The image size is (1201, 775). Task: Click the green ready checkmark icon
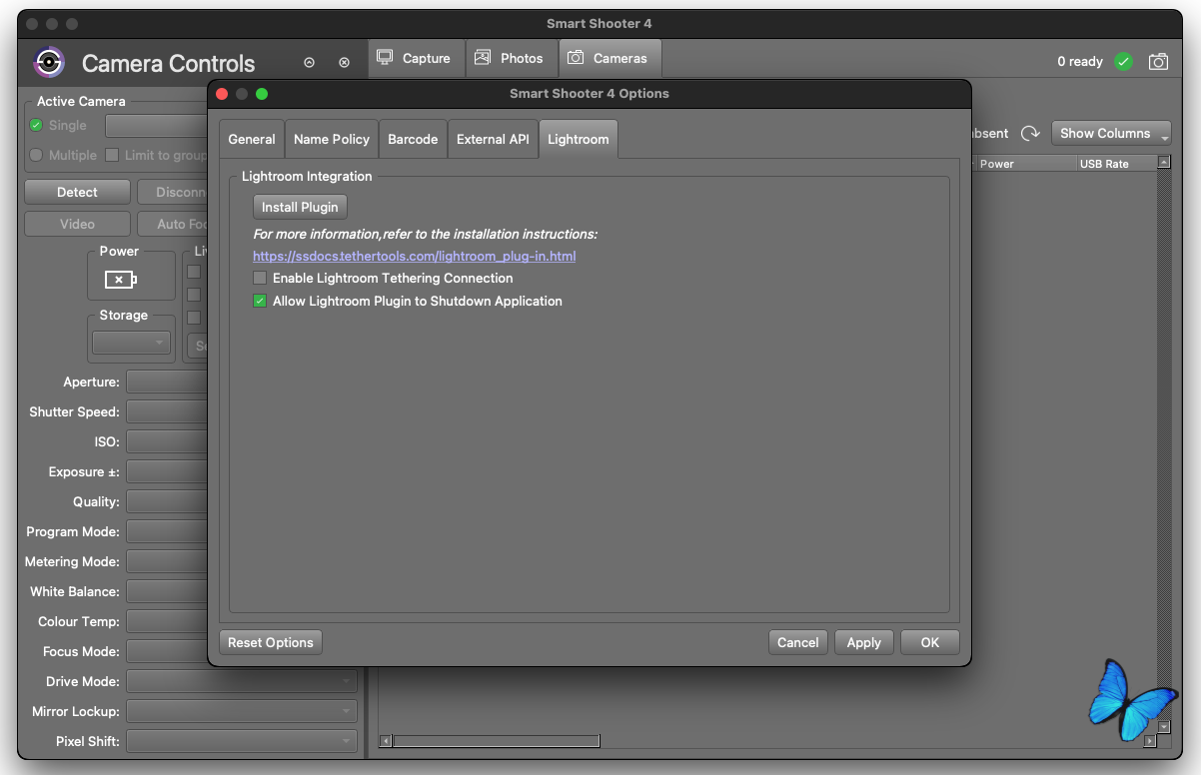tap(1123, 62)
